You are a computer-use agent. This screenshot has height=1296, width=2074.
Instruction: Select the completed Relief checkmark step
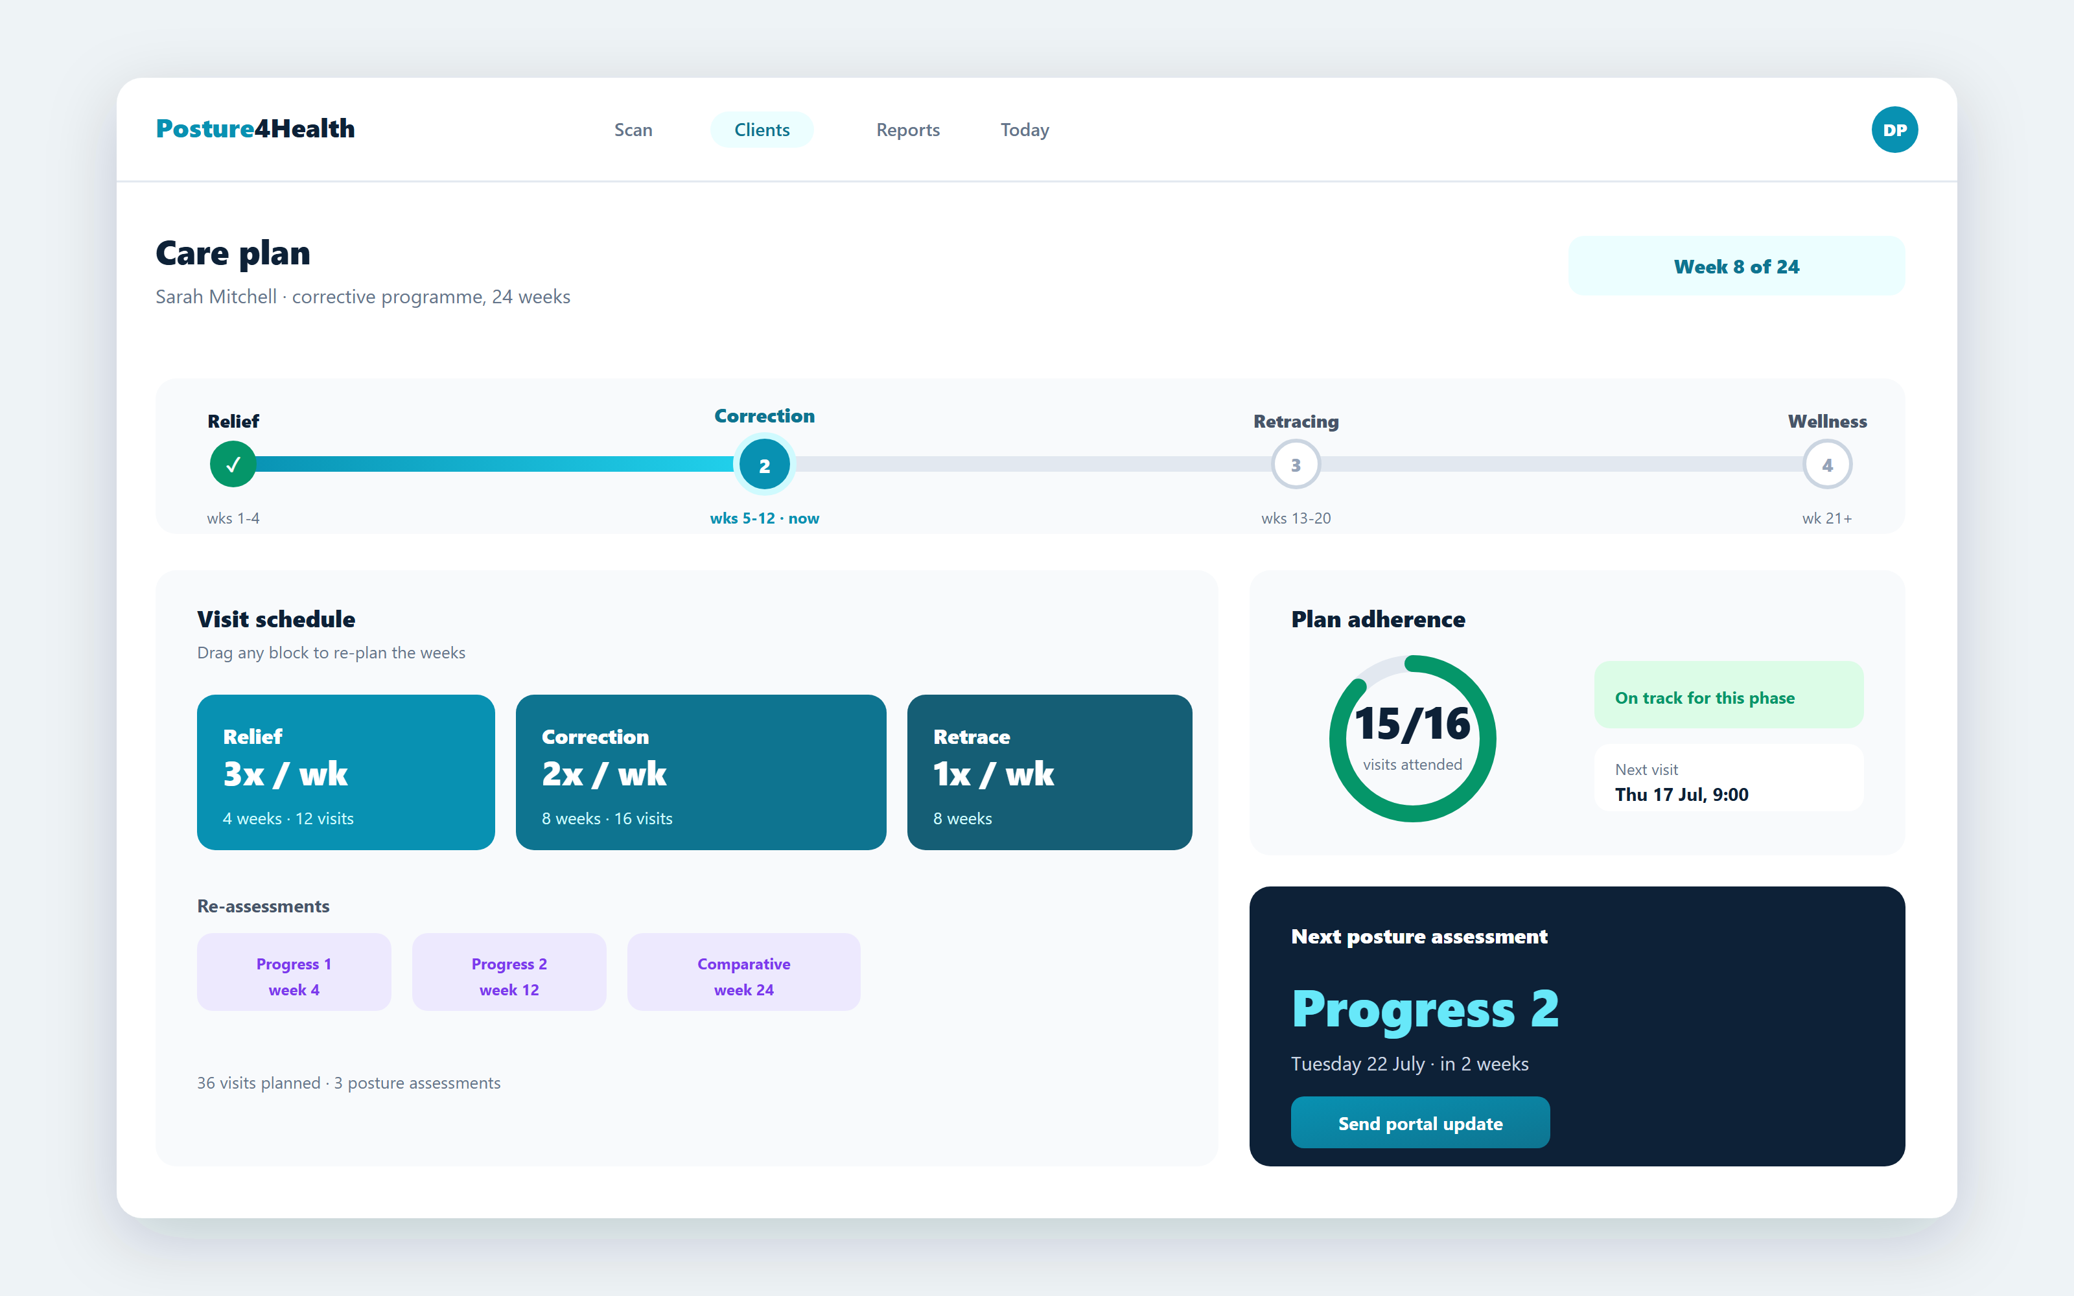pyautogui.click(x=232, y=464)
